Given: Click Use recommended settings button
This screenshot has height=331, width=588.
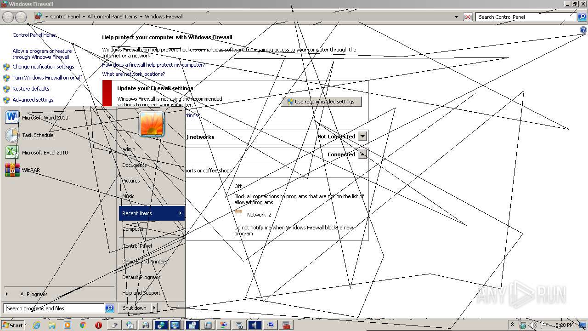Looking at the screenshot, I should [x=322, y=102].
